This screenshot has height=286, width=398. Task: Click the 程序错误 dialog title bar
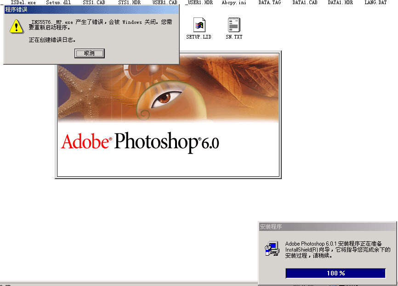pos(91,10)
